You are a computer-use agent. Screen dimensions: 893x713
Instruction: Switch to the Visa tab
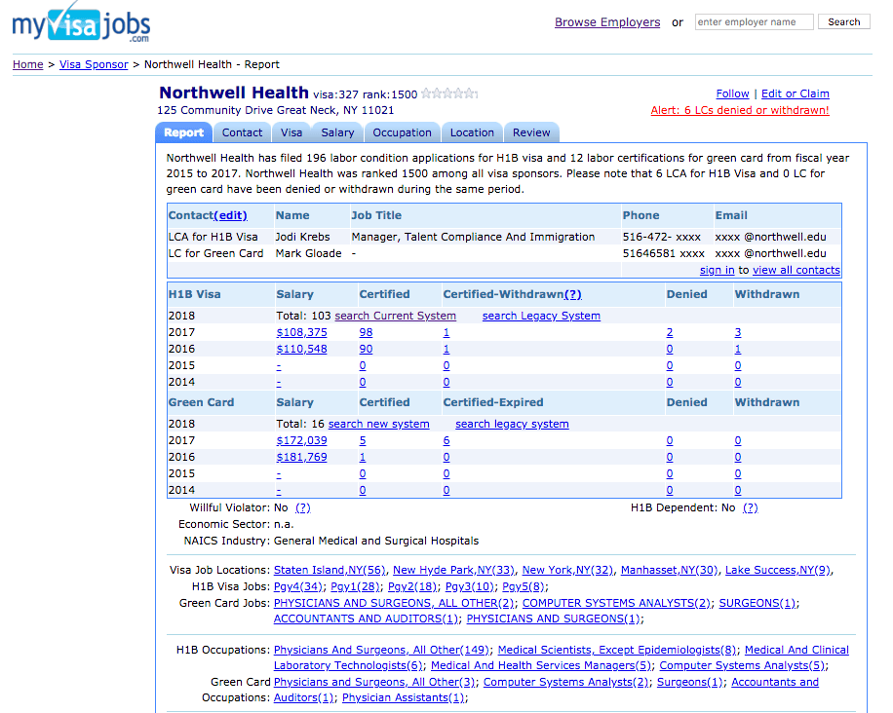click(x=291, y=132)
